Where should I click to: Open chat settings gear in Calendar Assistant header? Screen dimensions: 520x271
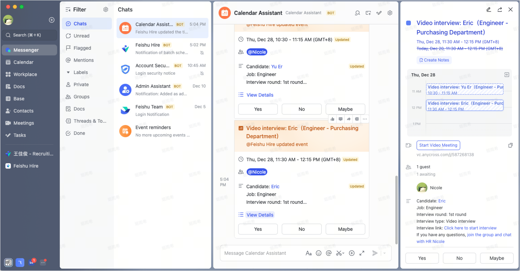click(390, 13)
